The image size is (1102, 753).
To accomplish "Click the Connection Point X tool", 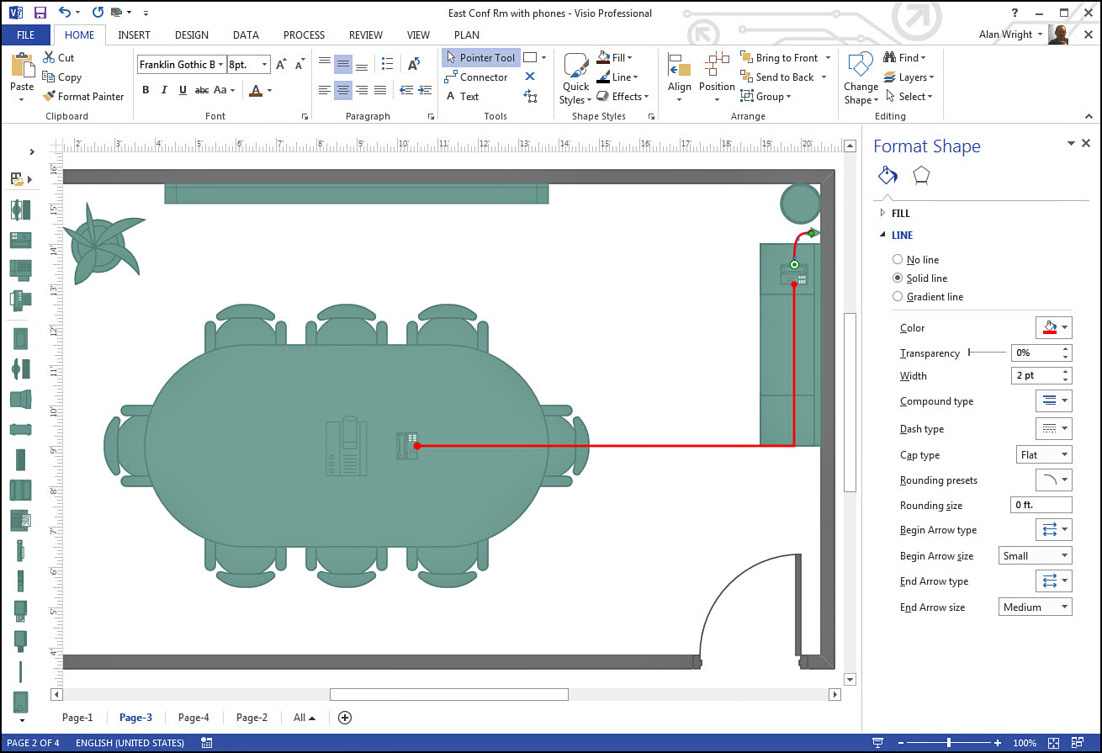I will (x=530, y=77).
